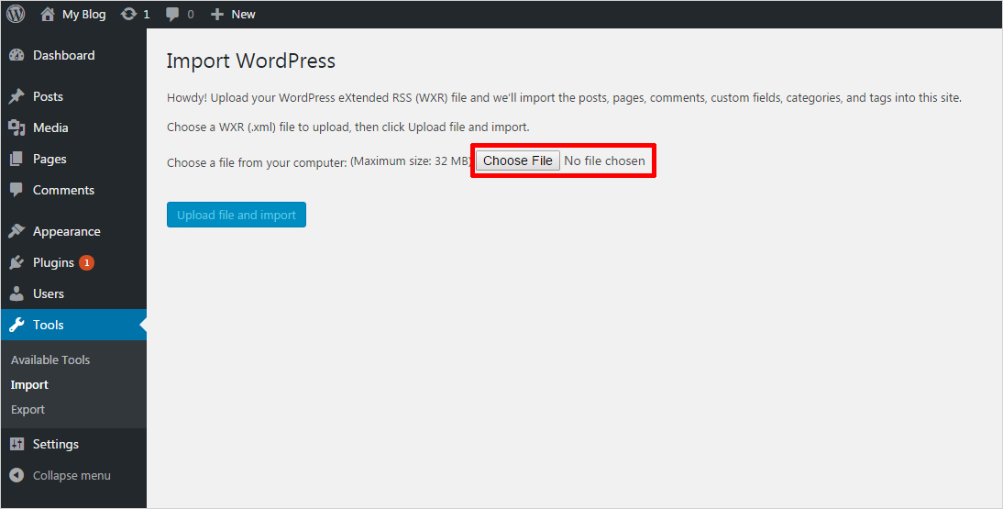This screenshot has height=509, width=1003.
Task: Click the plus New icon
Action: tap(217, 15)
